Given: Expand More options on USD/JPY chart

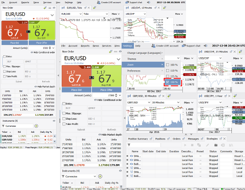Looking at the screenshot, I should point(237,103).
